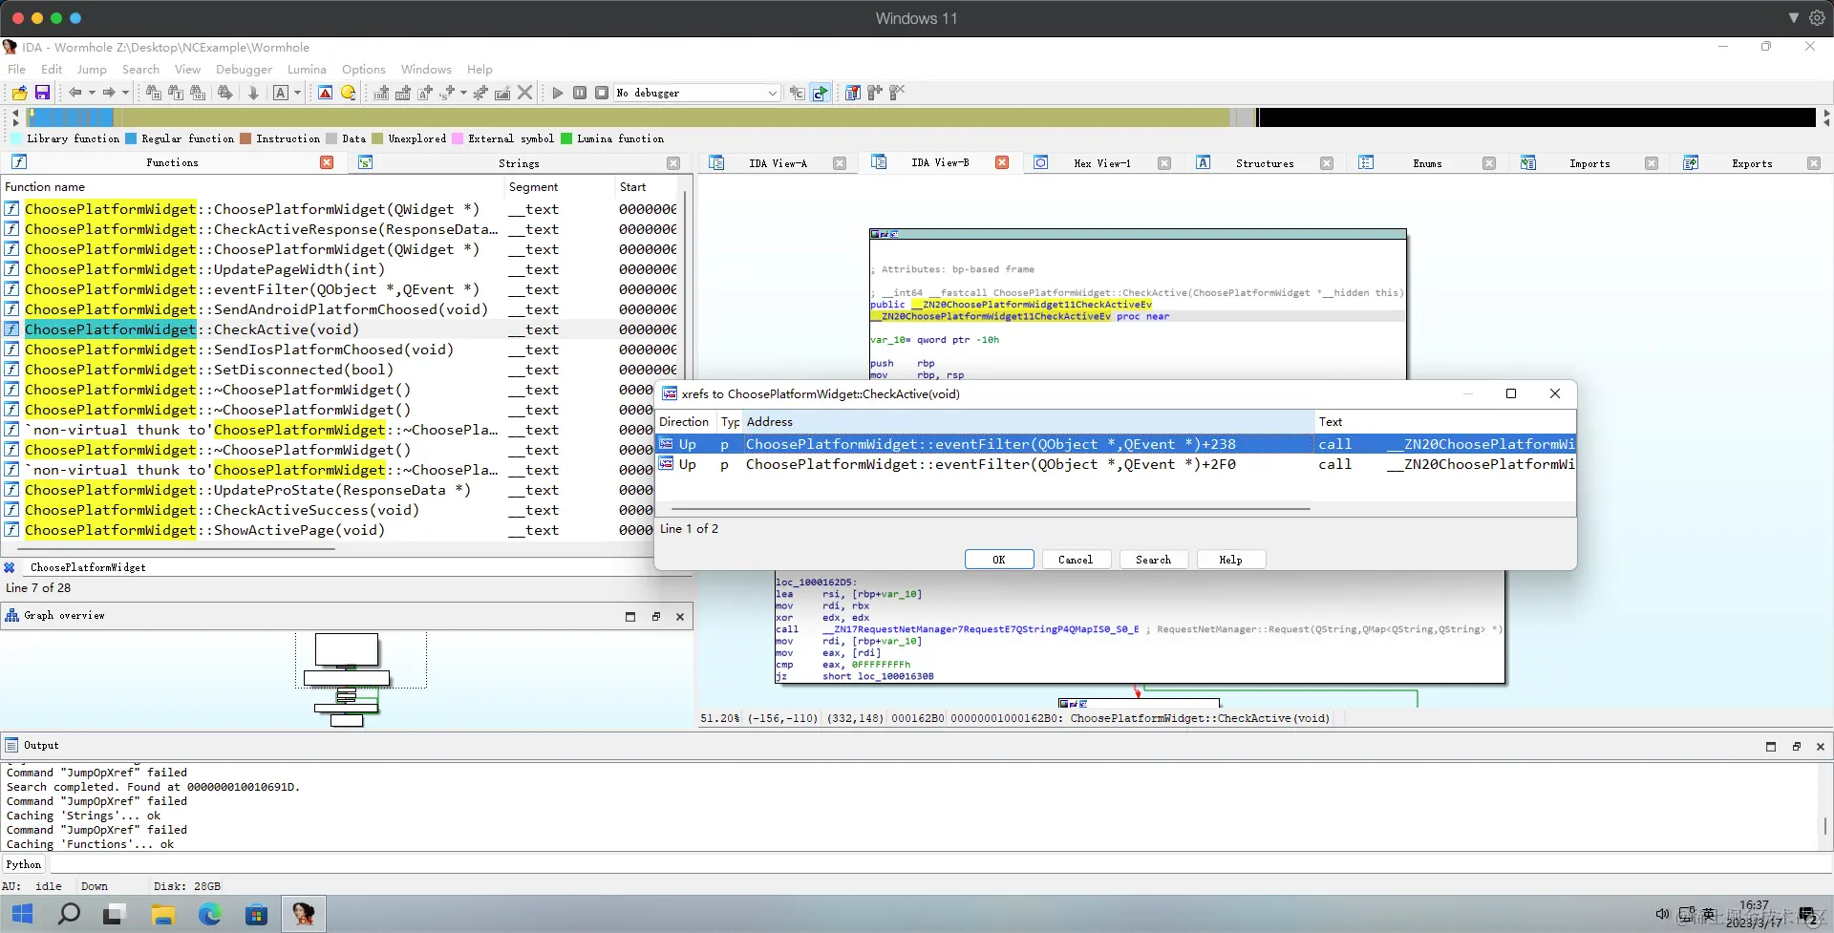Expand the dropdown beside the boxed A icon
The height and width of the screenshot is (933, 1834).
coord(297,93)
